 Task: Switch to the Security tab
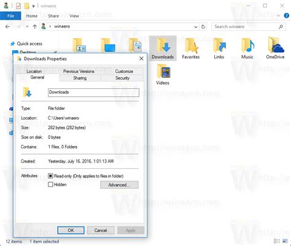tap(122, 78)
